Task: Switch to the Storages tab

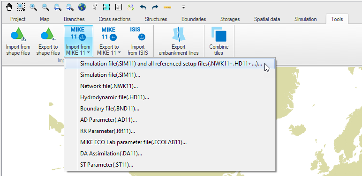Action: tap(230, 19)
